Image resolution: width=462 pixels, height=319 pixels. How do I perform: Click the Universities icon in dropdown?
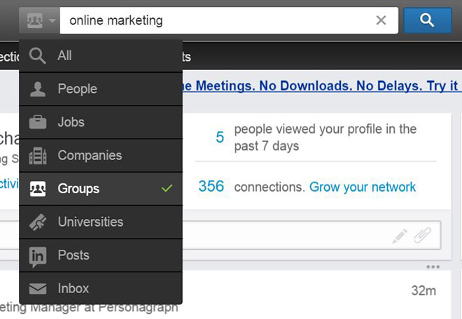pyautogui.click(x=38, y=222)
